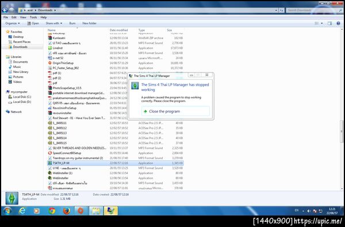
Task: Sort by the Name column header
Action: click(x=52, y=30)
